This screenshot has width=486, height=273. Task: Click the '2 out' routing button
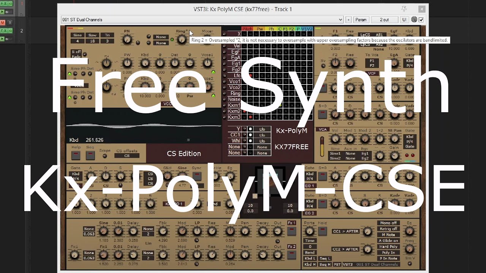click(384, 20)
